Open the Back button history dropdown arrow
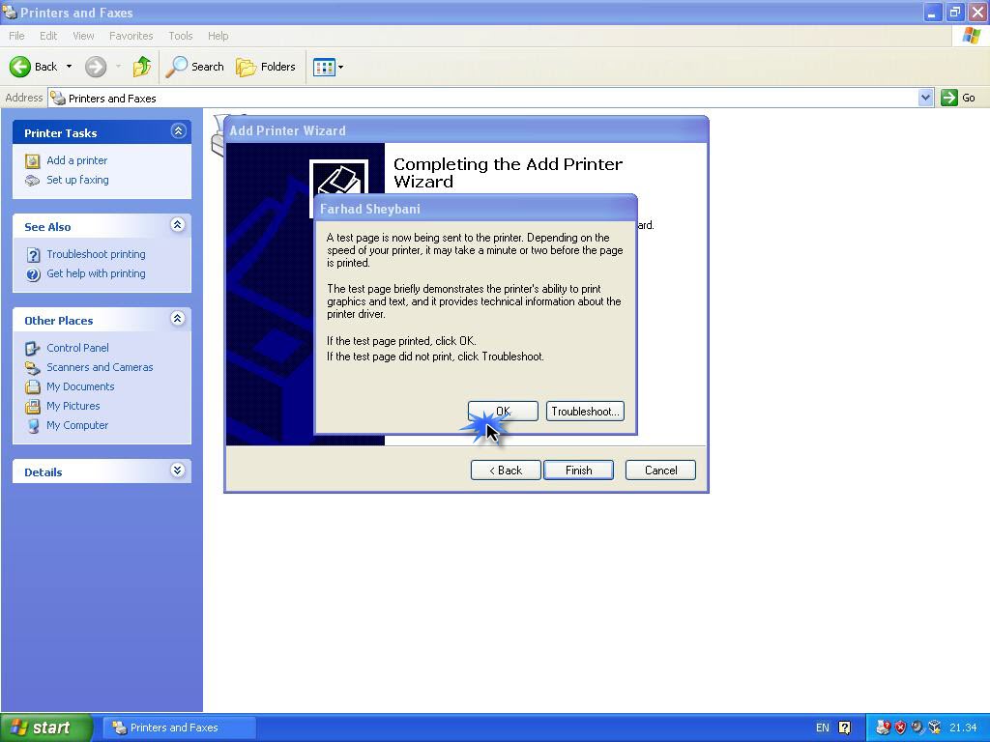990x742 pixels. click(69, 67)
